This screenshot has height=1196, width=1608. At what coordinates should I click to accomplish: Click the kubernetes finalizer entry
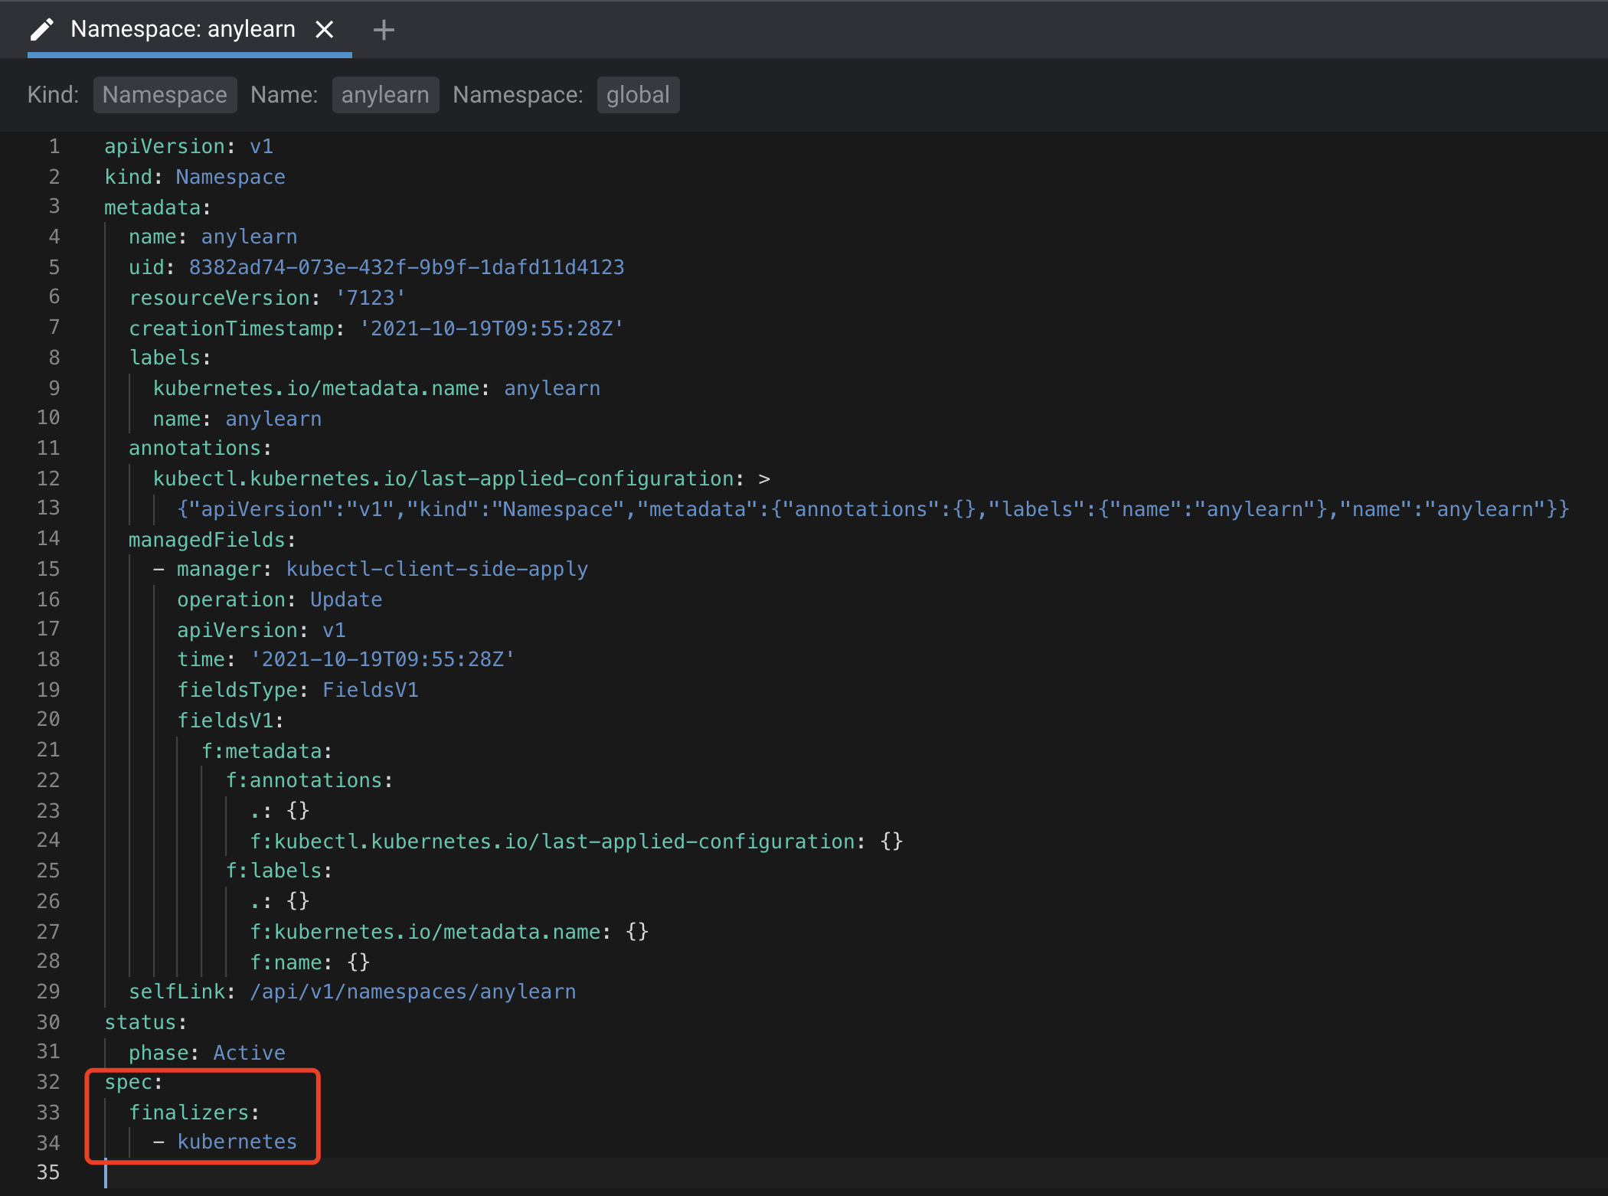237,1142
